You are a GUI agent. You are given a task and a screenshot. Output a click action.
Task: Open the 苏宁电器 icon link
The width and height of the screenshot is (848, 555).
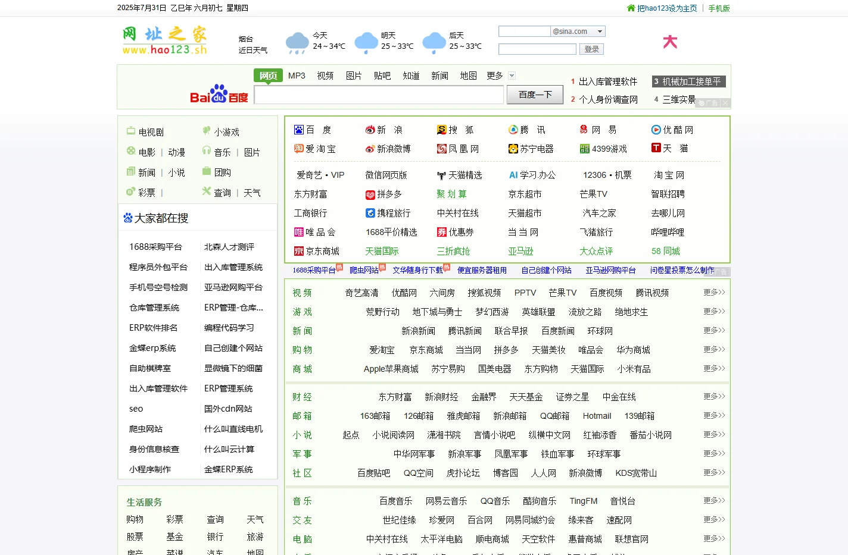point(513,149)
